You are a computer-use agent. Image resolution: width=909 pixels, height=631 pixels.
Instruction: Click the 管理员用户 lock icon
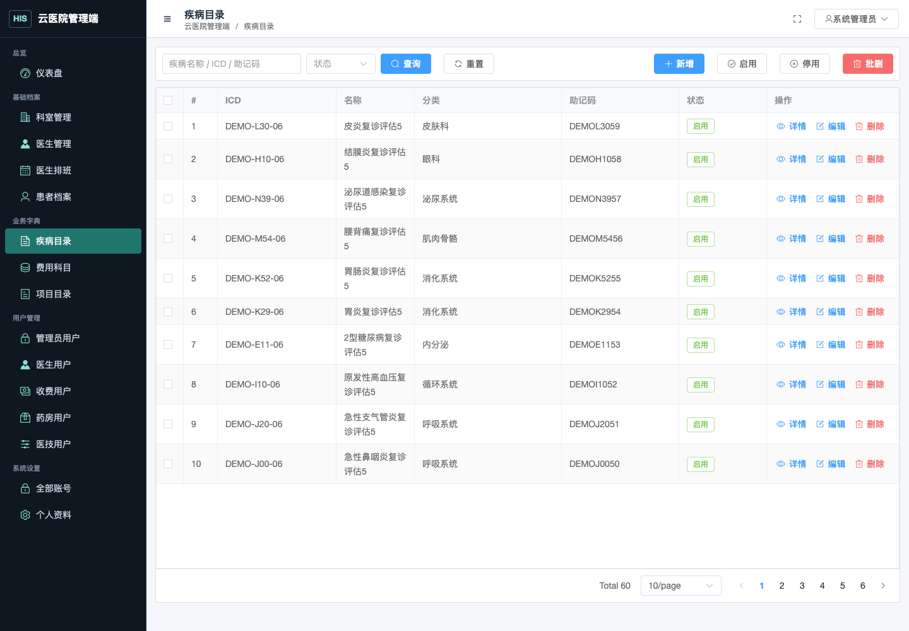25,338
